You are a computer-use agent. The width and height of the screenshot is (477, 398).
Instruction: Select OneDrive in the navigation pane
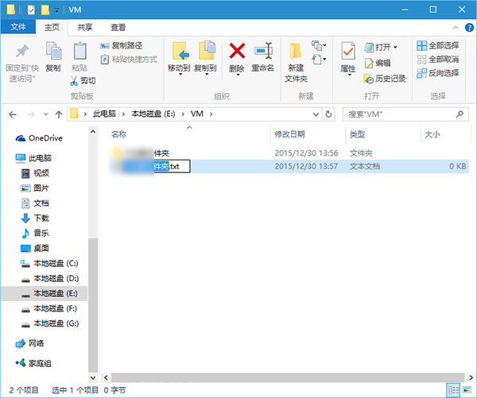39,138
